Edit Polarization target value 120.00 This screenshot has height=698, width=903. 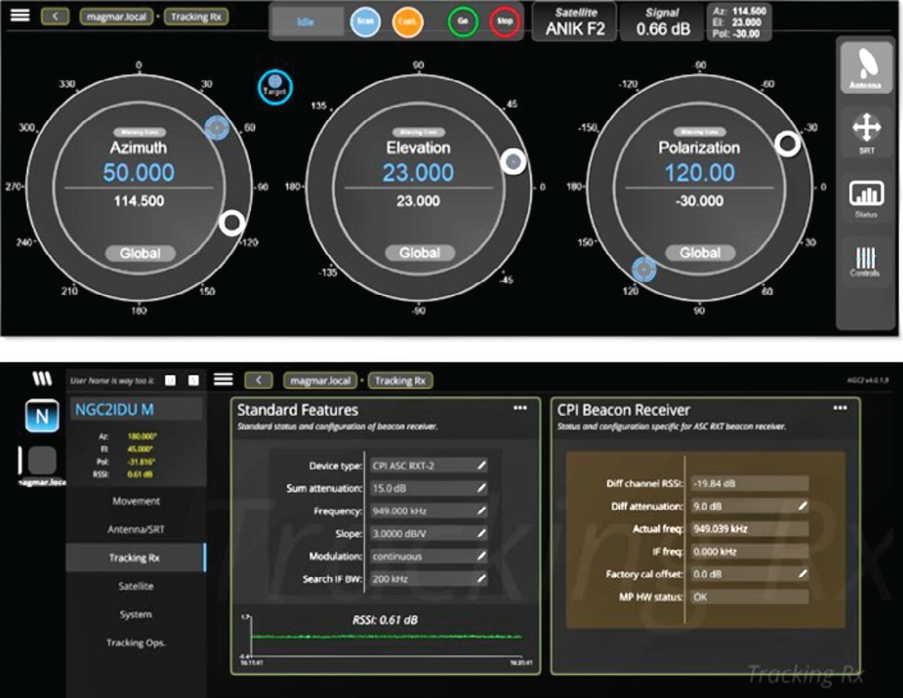coord(700,173)
